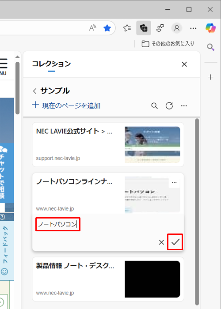Screen dimensions: 221x309
Task: Click the collection panel vertical scrollbar
Action: [197, 211]
